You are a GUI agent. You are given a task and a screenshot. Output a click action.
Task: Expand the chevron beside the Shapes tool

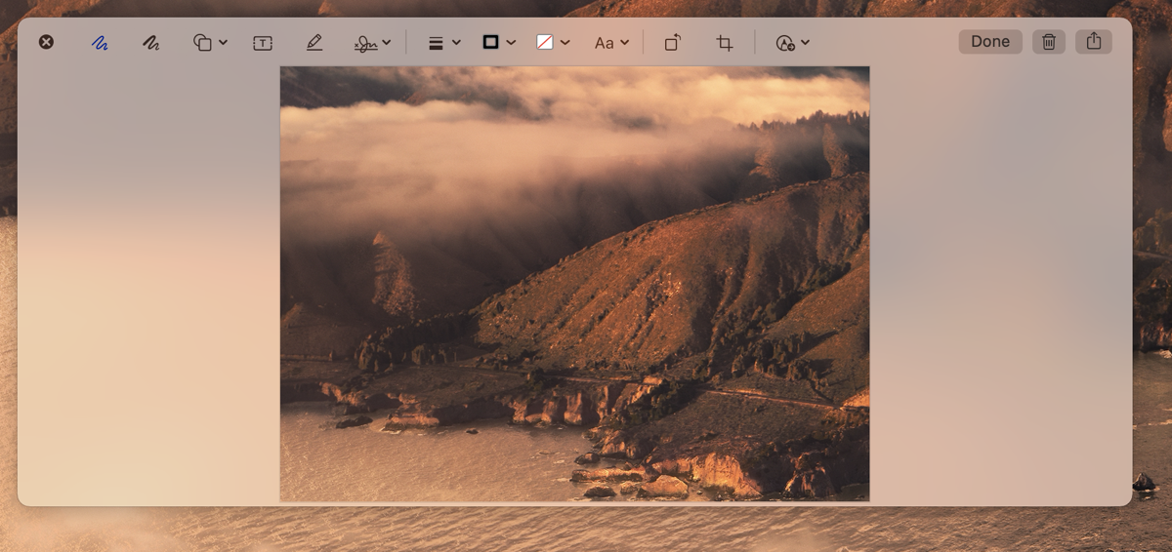[224, 43]
